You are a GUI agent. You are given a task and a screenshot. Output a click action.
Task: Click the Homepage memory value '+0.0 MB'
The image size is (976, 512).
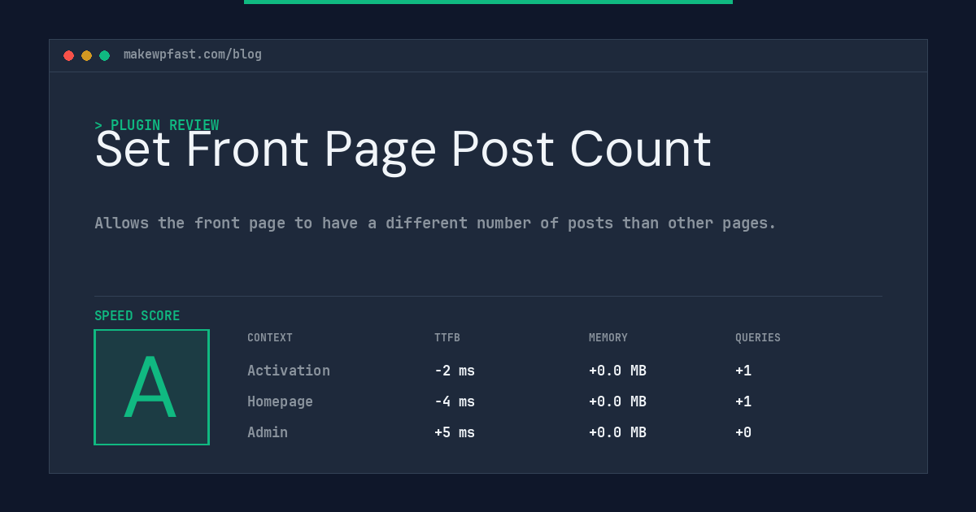click(617, 401)
